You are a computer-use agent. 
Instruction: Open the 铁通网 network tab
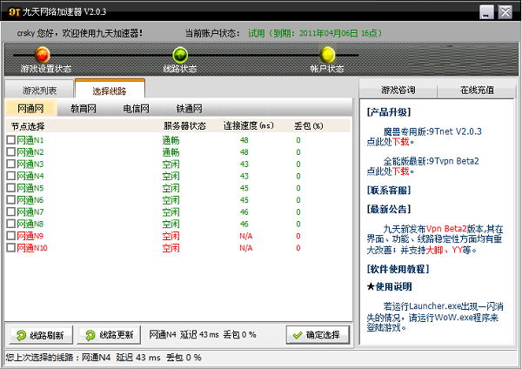coord(189,109)
